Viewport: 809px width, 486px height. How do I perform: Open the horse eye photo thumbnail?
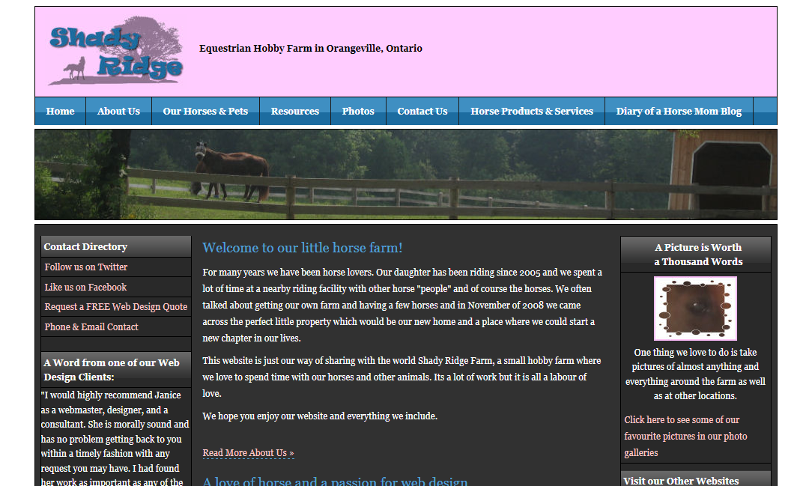pyautogui.click(x=695, y=308)
